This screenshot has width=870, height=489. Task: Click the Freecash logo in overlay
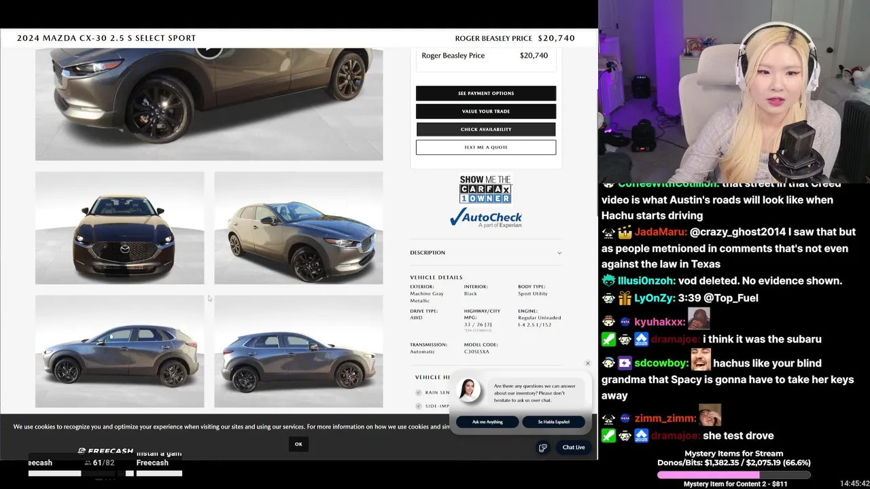pos(106,451)
